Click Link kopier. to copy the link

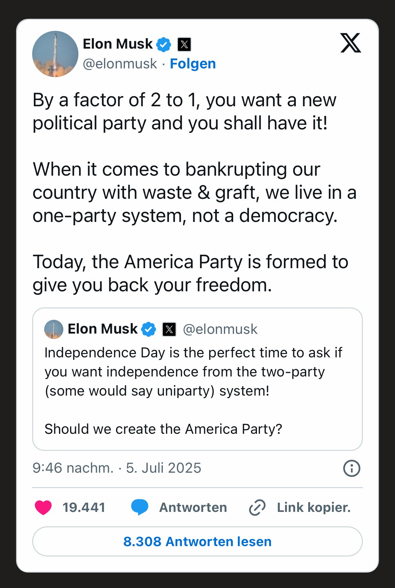click(x=314, y=507)
